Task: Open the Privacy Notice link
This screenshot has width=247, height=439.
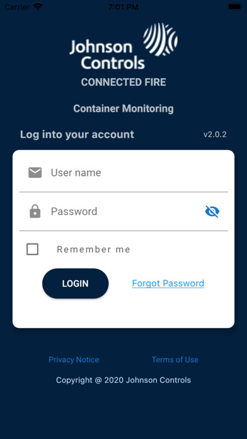Action: point(74,360)
